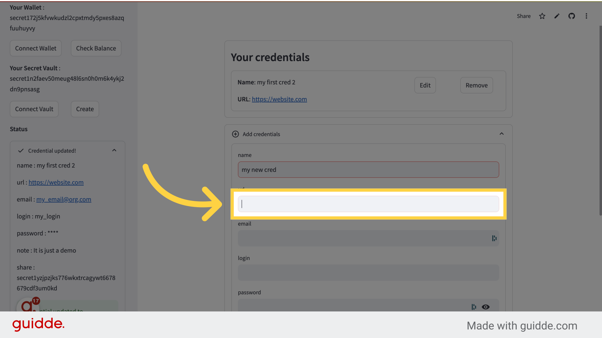The width and height of the screenshot is (602, 338).
Task: Click the Connect Vault button
Action: point(34,109)
